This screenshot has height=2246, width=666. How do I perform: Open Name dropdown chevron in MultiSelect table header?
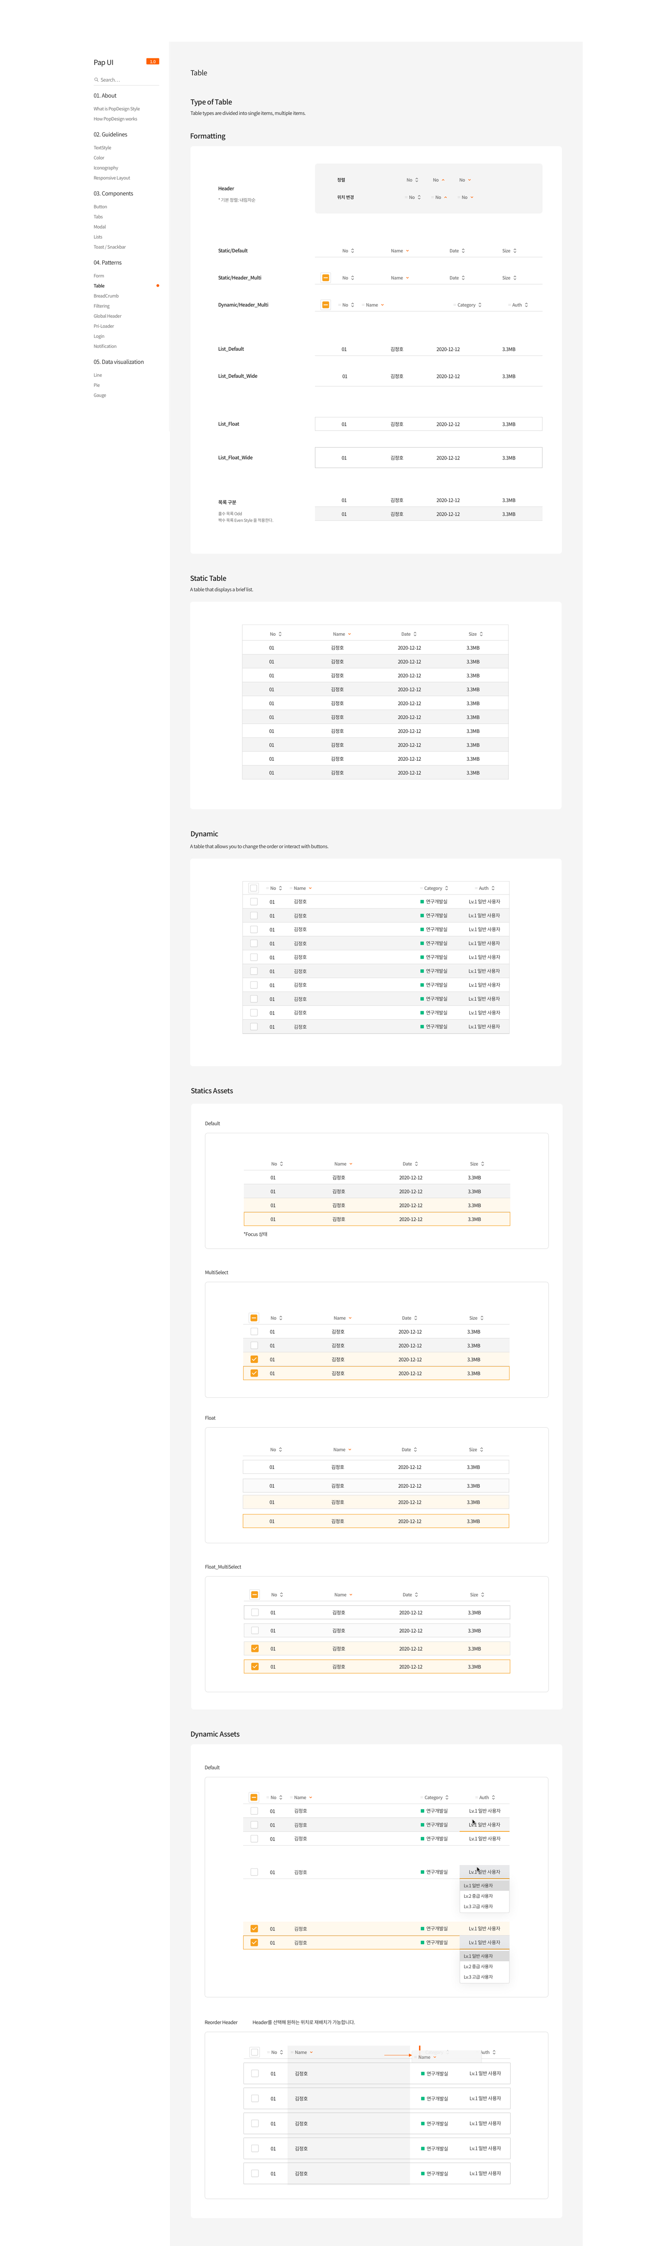(x=350, y=1317)
